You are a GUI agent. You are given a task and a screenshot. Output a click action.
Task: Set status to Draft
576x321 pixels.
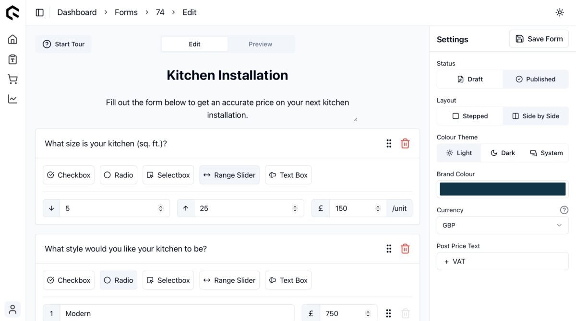click(x=470, y=79)
